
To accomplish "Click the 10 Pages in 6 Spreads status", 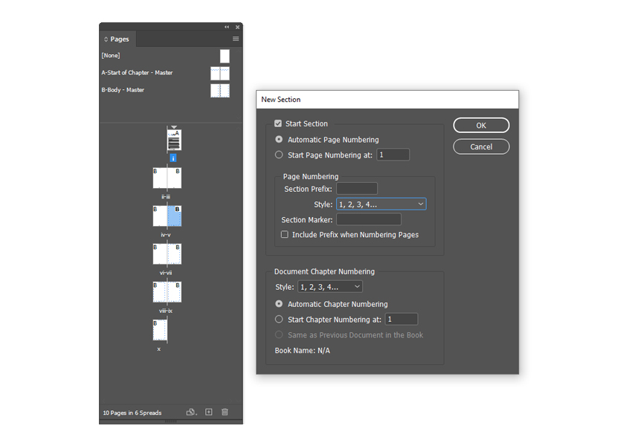I will (132, 413).
